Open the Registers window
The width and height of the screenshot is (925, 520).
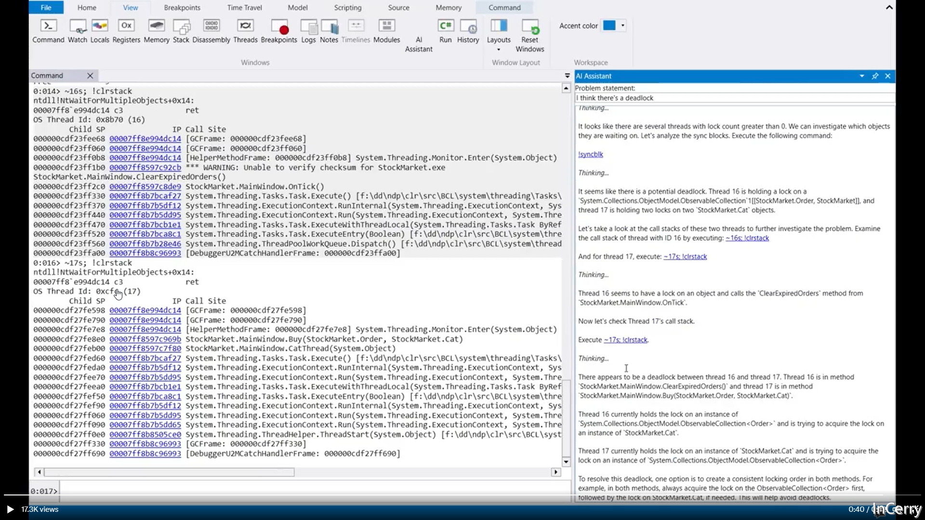[x=126, y=31]
